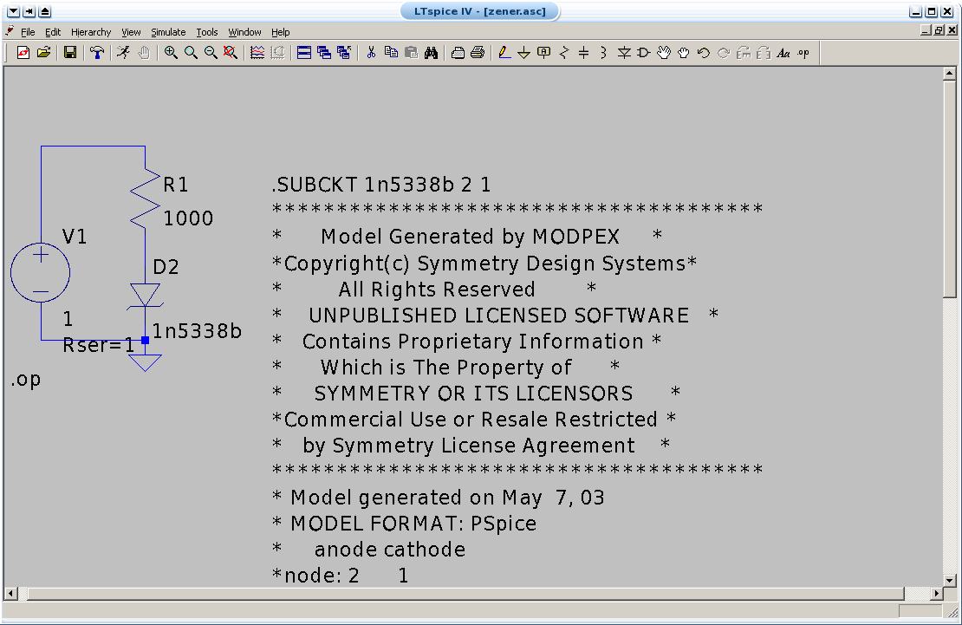962x625 pixels.
Task: Select the D2 diode symbol
Action: point(145,290)
